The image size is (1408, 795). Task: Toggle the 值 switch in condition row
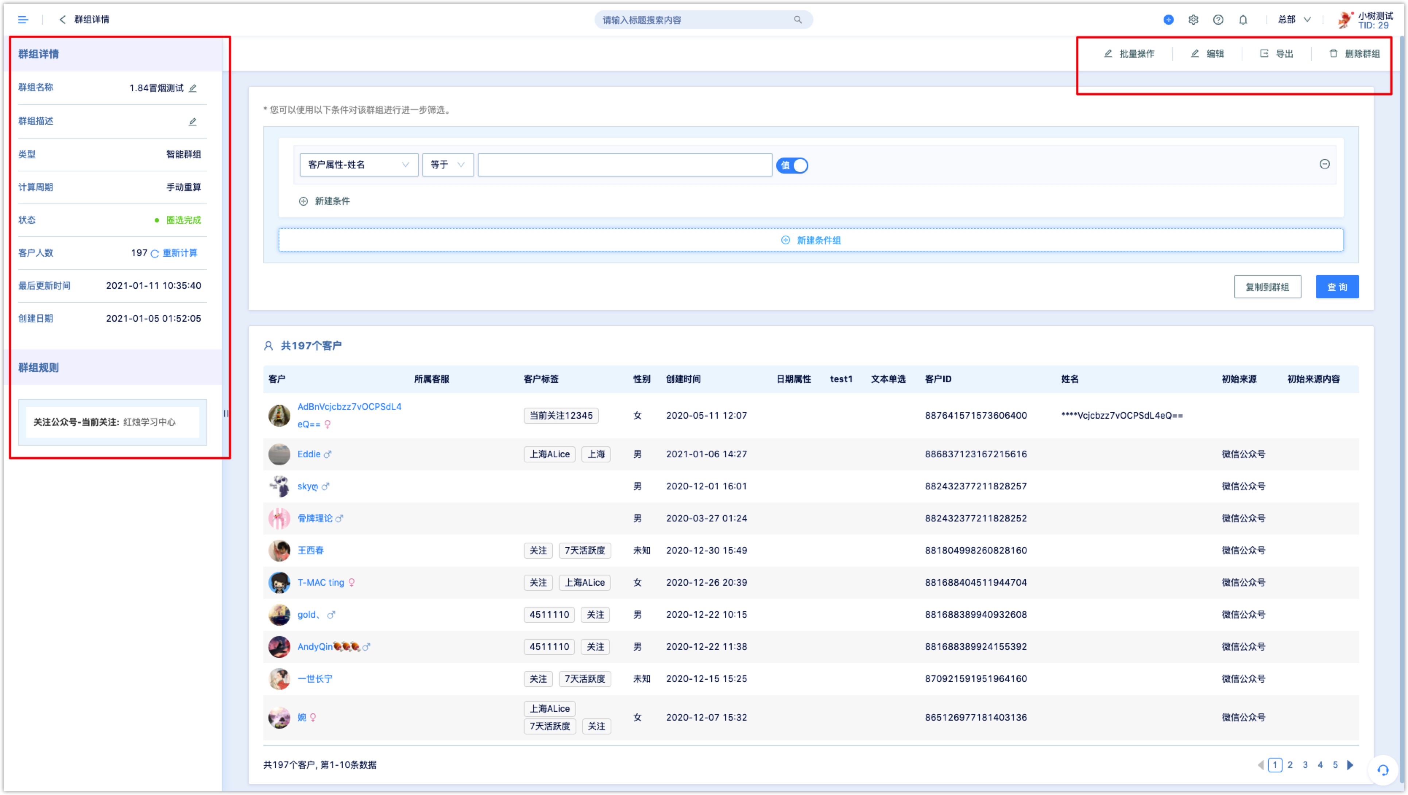[x=792, y=165]
